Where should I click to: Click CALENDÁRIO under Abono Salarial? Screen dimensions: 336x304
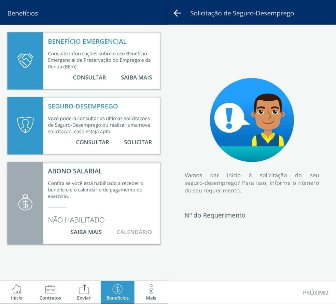pyautogui.click(x=134, y=232)
